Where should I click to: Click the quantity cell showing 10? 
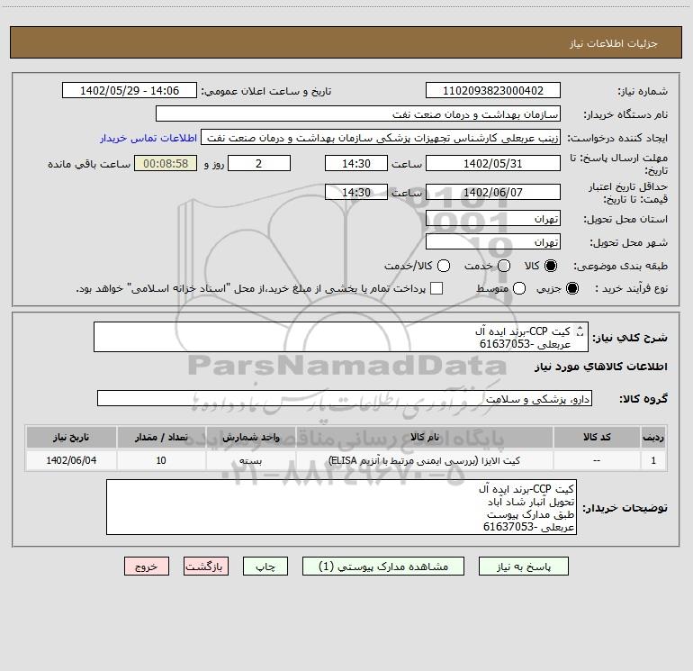[x=161, y=460]
